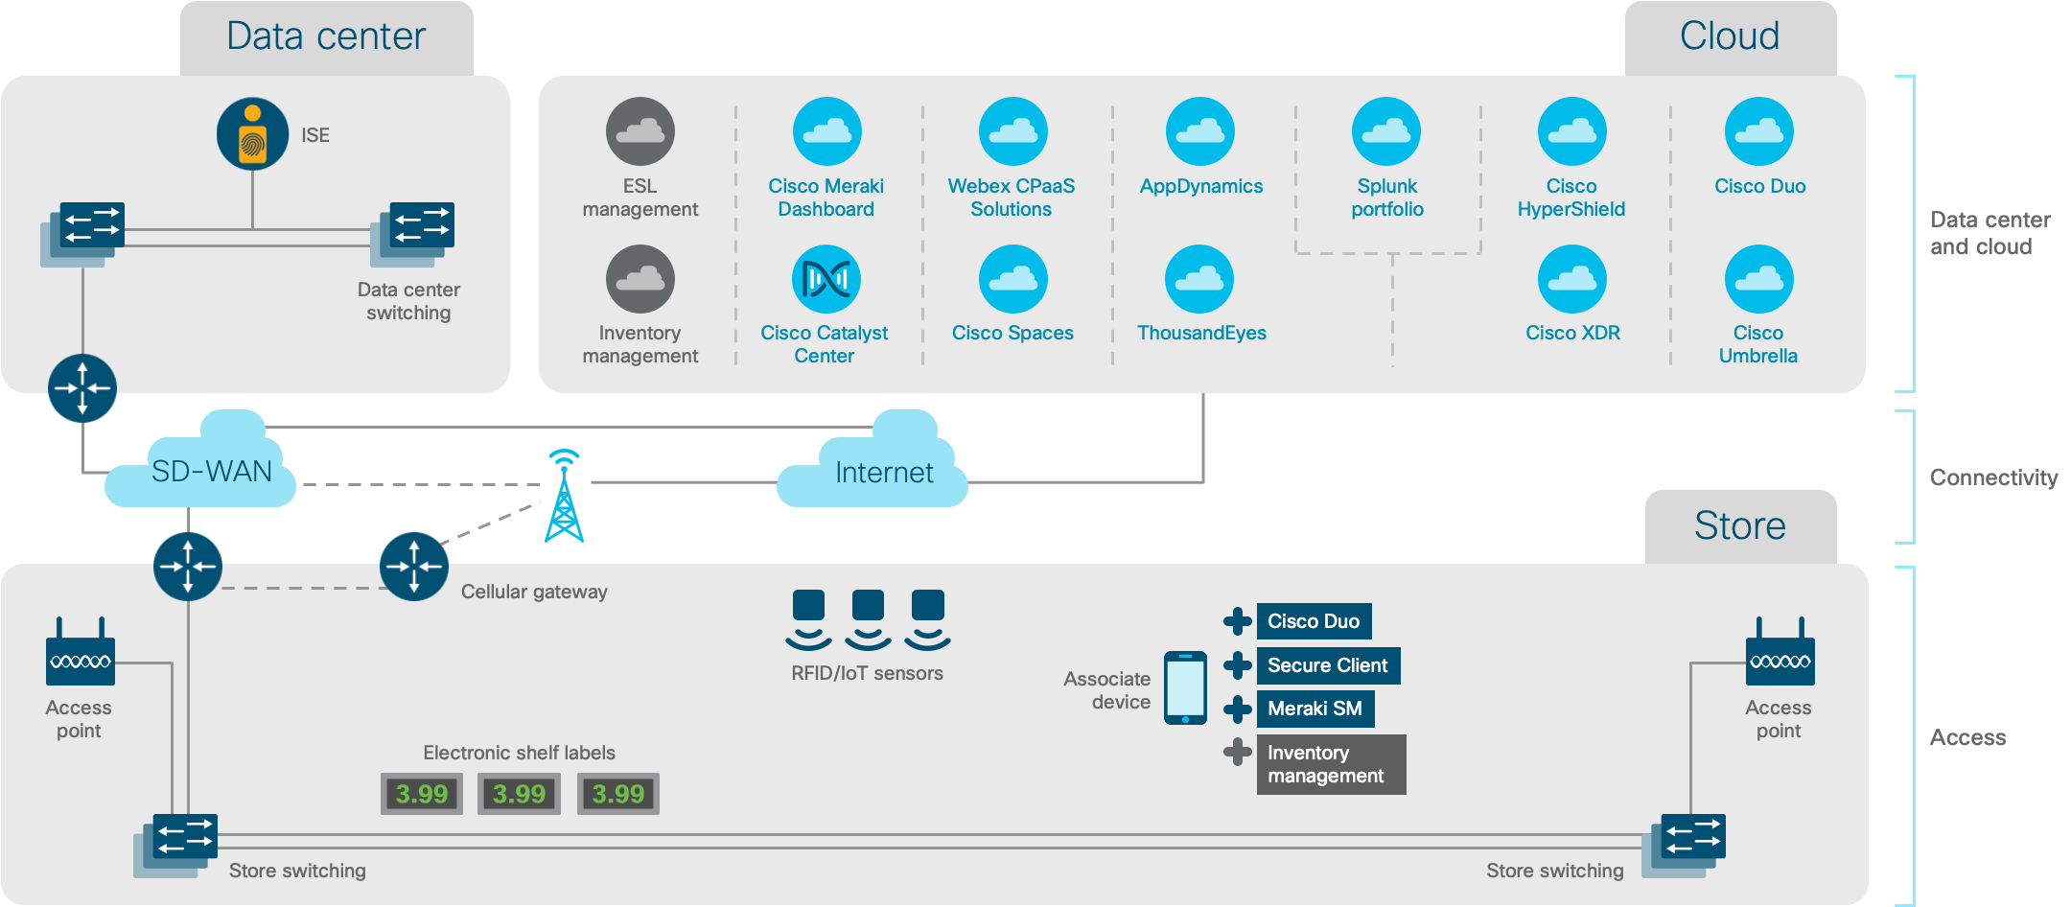Image resolution: width=2071 pixels, height=907 pixels.
Task: Click the third RFID/IoT sensor icon
Action: point(928,620)
